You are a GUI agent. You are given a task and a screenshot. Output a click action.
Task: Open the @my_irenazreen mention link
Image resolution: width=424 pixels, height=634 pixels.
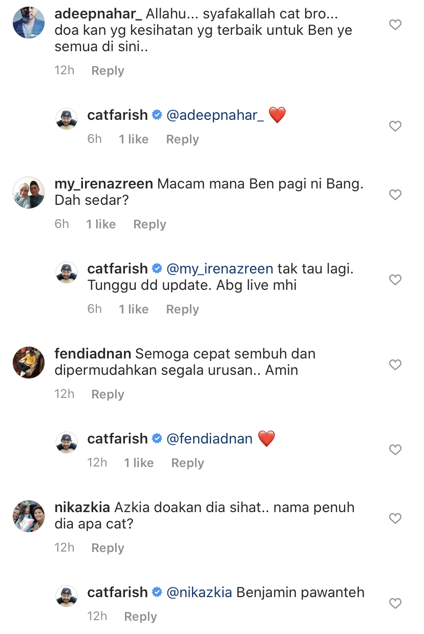220,269
